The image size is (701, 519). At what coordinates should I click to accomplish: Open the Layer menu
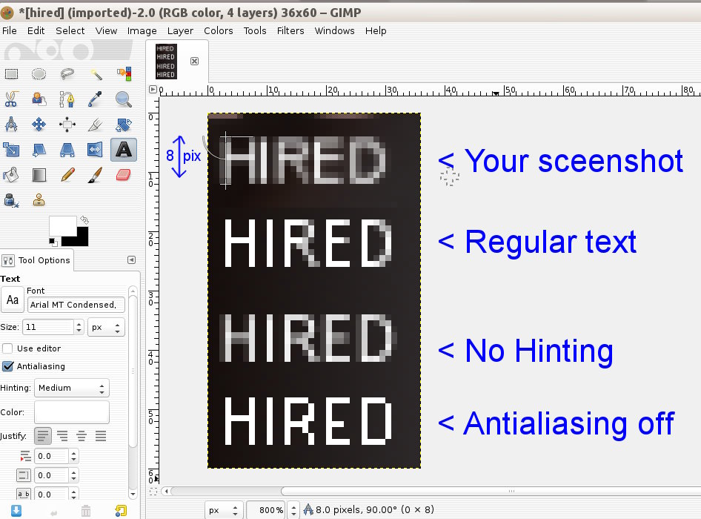180,31
